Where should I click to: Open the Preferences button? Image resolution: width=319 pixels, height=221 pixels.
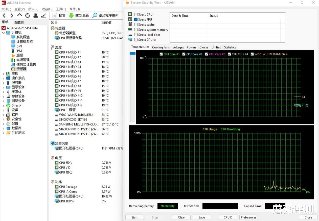click(248, 217)
